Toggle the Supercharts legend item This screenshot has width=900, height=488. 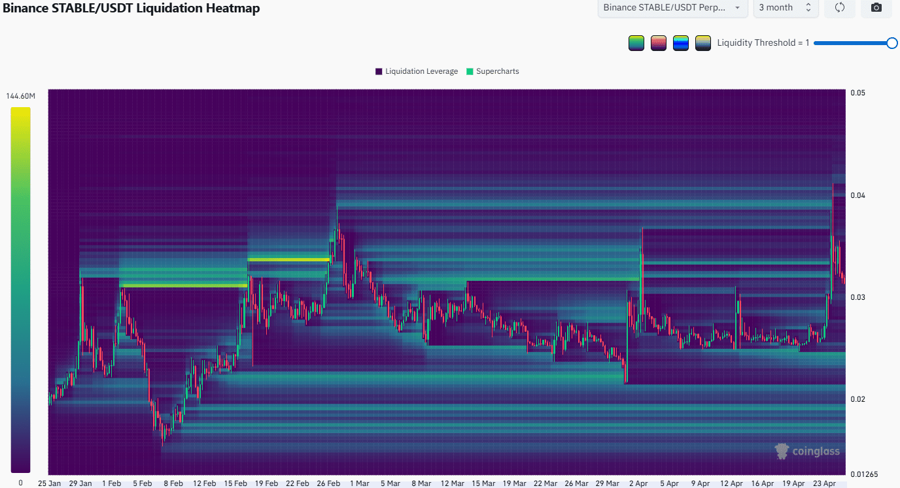pyautogui.click(x=493, y=71)
